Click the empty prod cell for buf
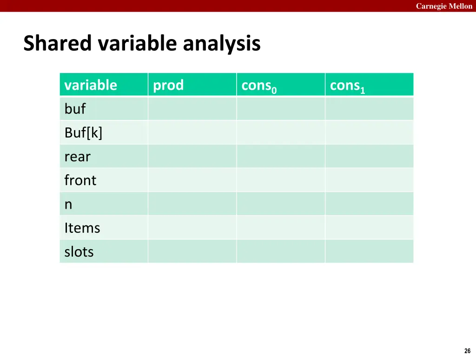The width and height of the screenshot is (476, 357). click(192, 109)
